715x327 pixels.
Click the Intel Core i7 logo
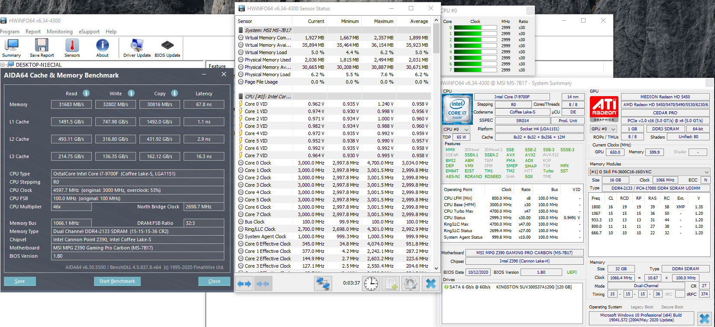point(457,109)
